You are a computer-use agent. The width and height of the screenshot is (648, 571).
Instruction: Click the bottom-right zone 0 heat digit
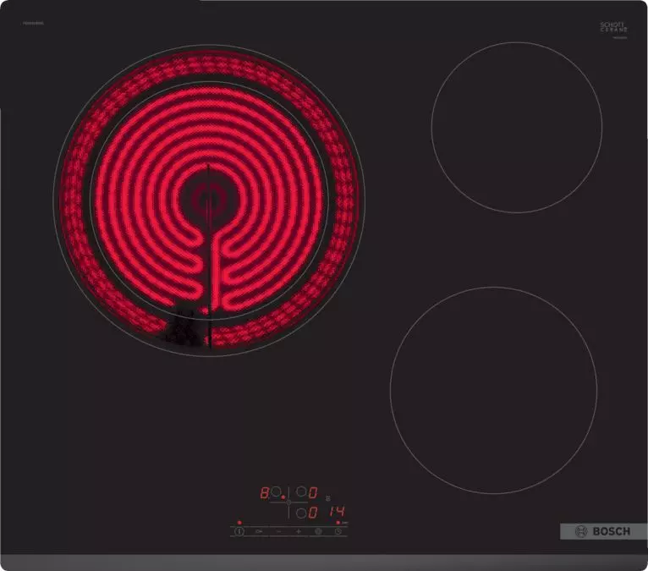(313, 513)
